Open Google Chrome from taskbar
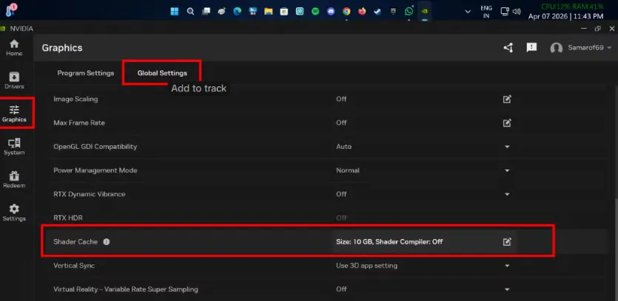The image size is (618, 301). coord(346,11)
